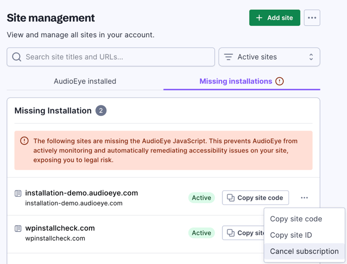Choose Copy site code from context menu
This screenshot has width=347, height=264.
(x=296, y=219)
